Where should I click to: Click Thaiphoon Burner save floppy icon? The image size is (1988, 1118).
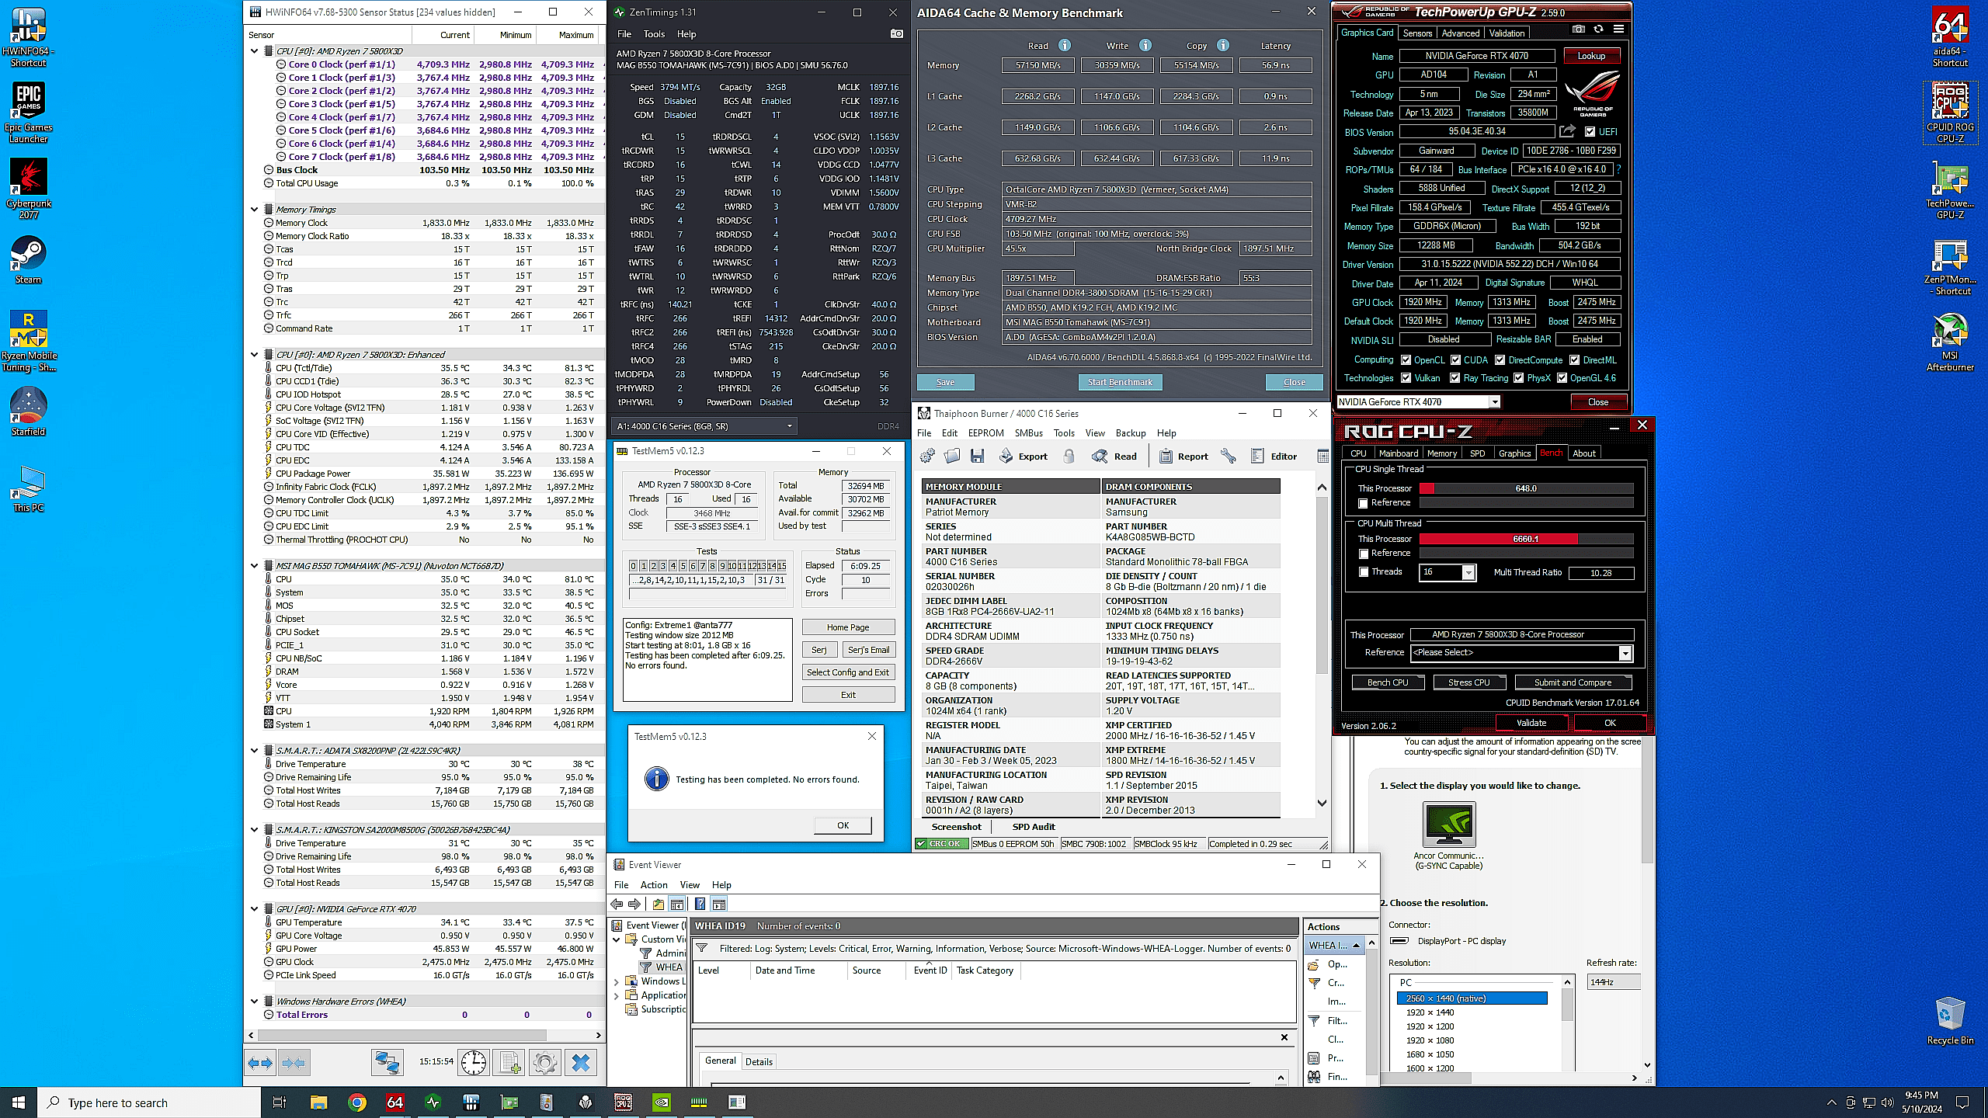click(x=977, y=457)
